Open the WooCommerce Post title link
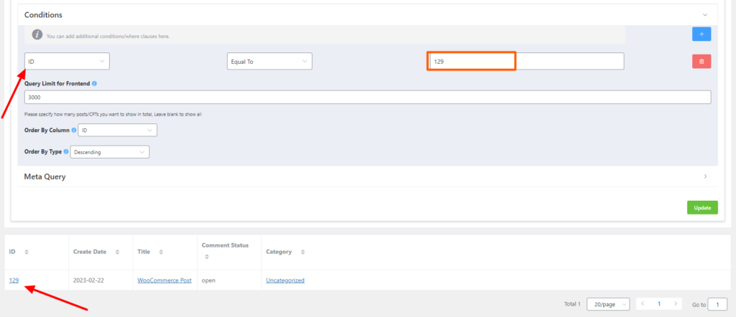 pyautogui.click(x=165, y=280)
